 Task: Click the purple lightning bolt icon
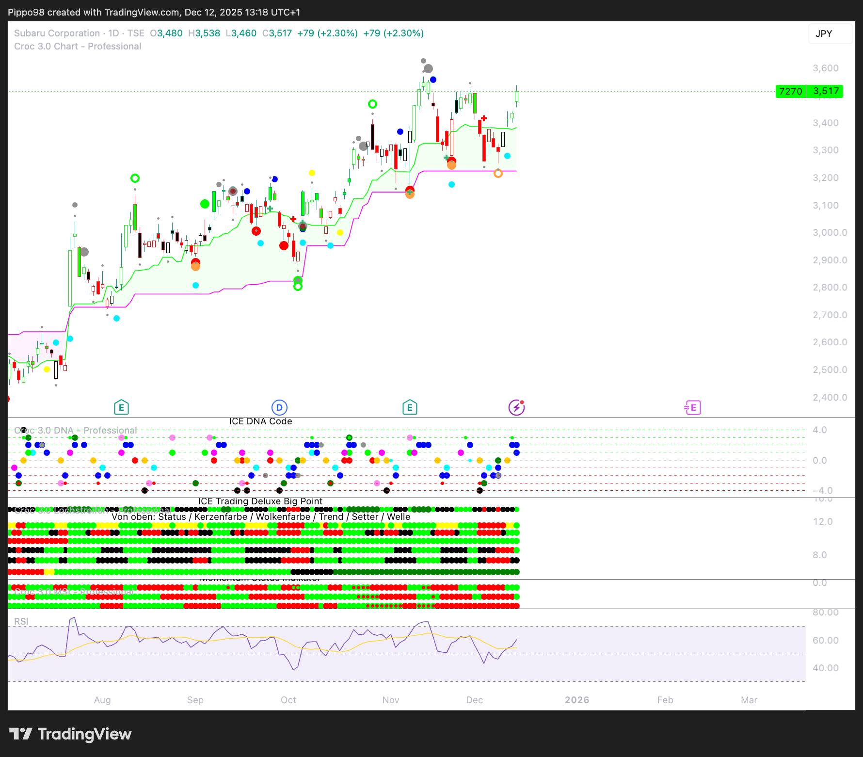[516, 407]
